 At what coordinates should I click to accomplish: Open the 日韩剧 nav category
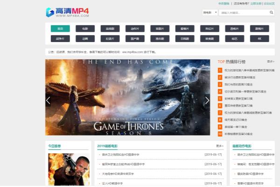tap(185, 39)
